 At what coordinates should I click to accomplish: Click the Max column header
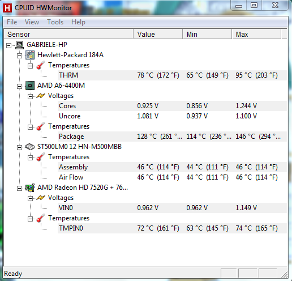256,34
